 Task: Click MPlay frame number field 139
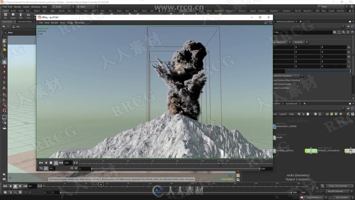[68, 163]
